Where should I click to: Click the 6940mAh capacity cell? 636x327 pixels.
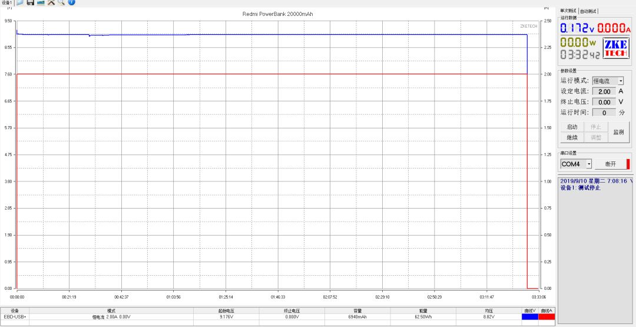[357, 317]
